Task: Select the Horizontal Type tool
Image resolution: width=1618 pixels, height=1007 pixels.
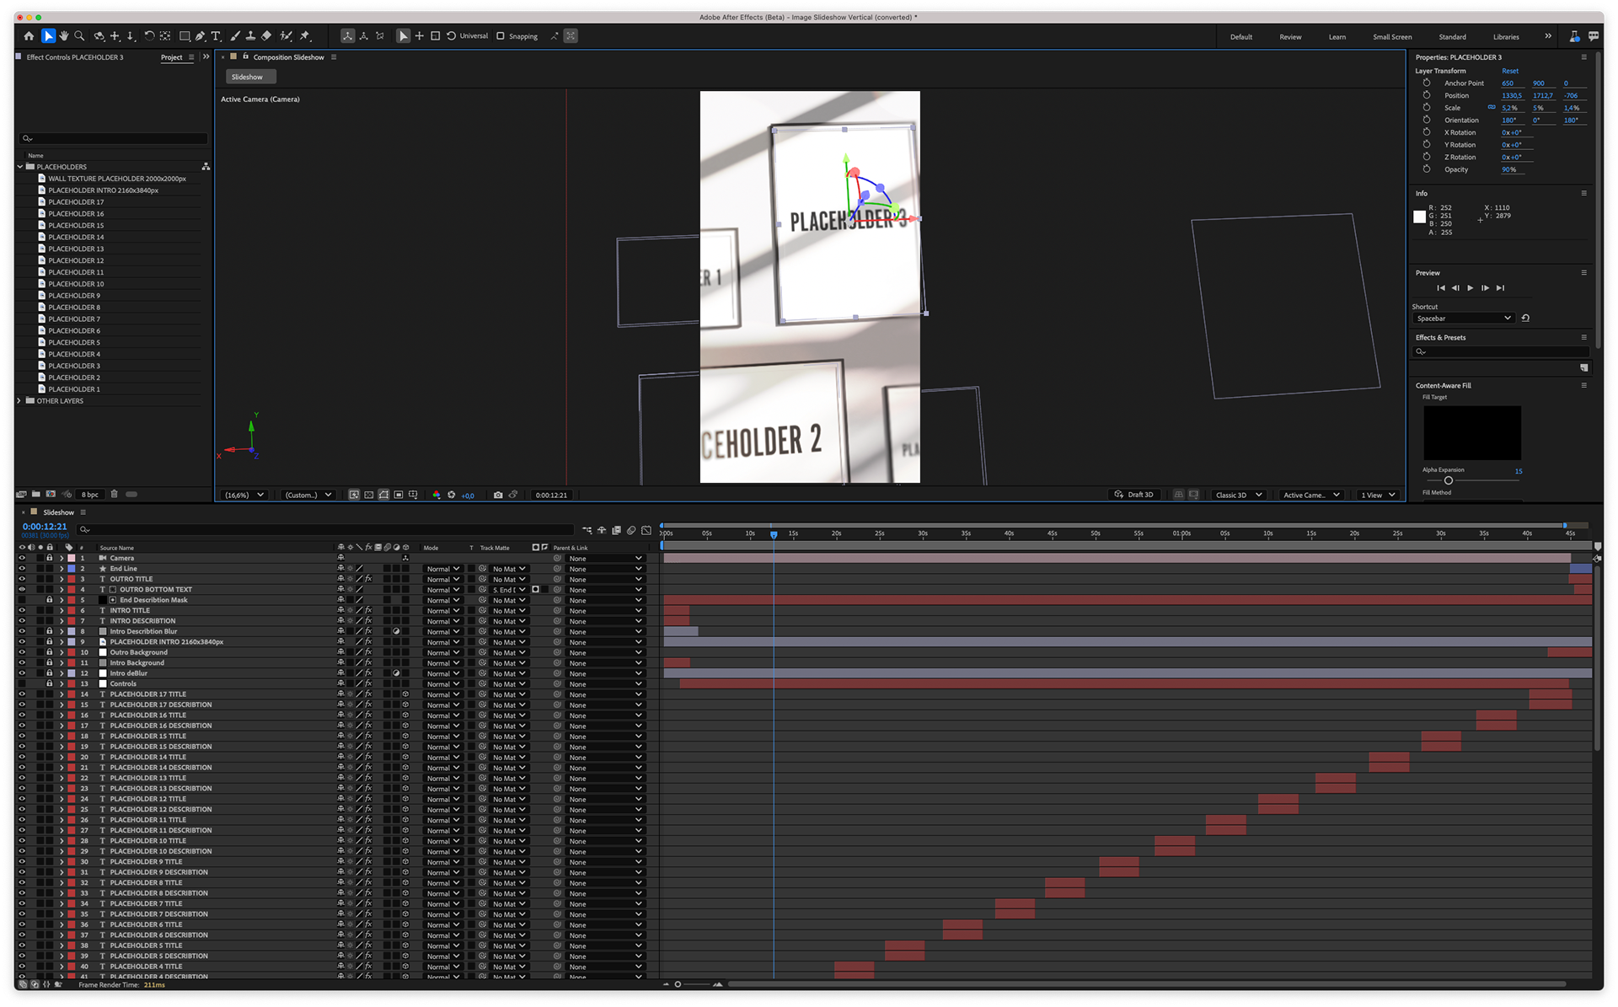Action: [x=216, y=36]
